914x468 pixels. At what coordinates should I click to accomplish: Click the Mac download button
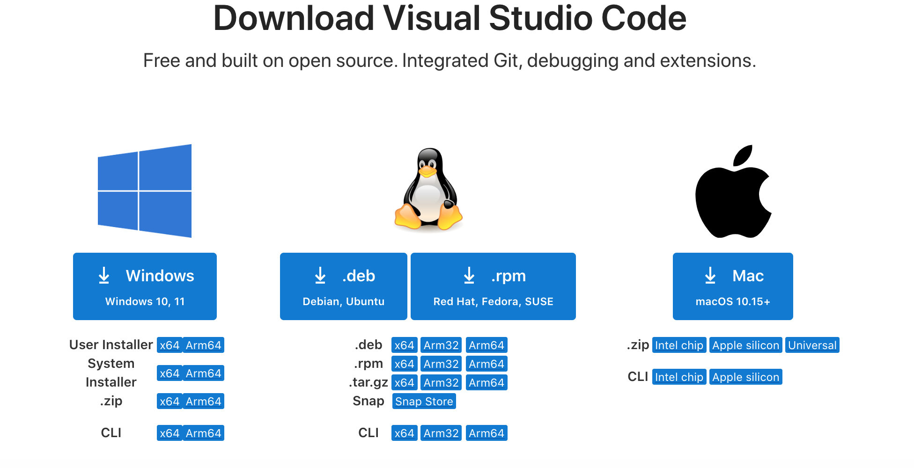coord(733,286)
